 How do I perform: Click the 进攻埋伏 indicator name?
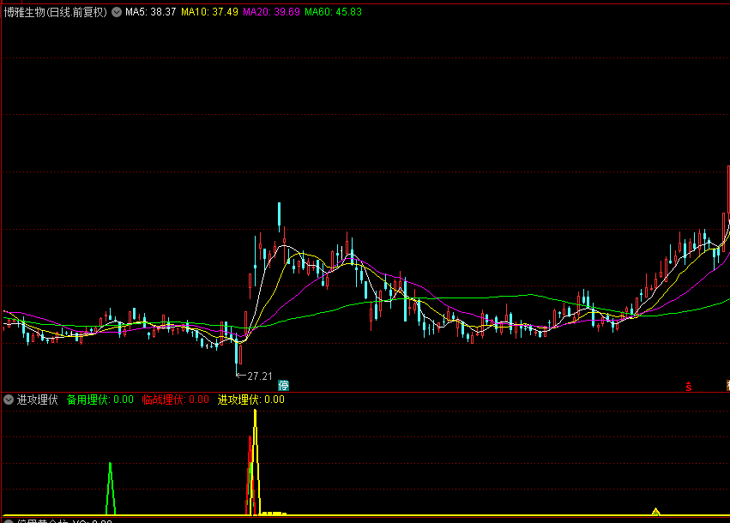tap(37, 400)
